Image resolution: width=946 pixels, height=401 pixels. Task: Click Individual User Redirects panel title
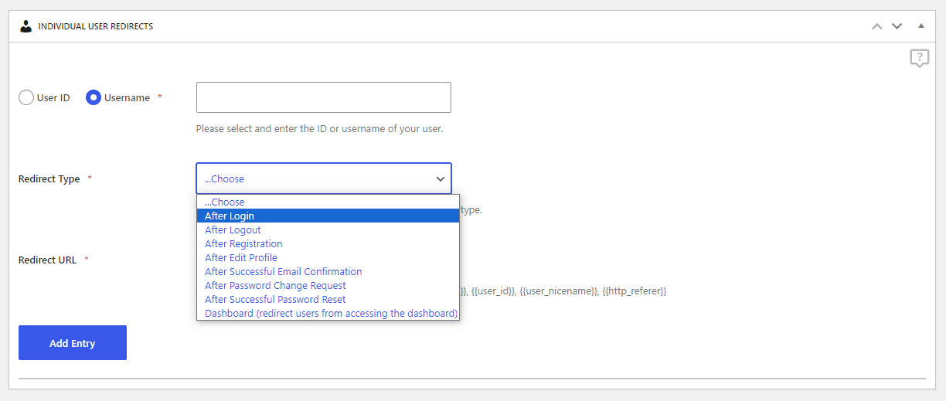[x=96, y=26]
